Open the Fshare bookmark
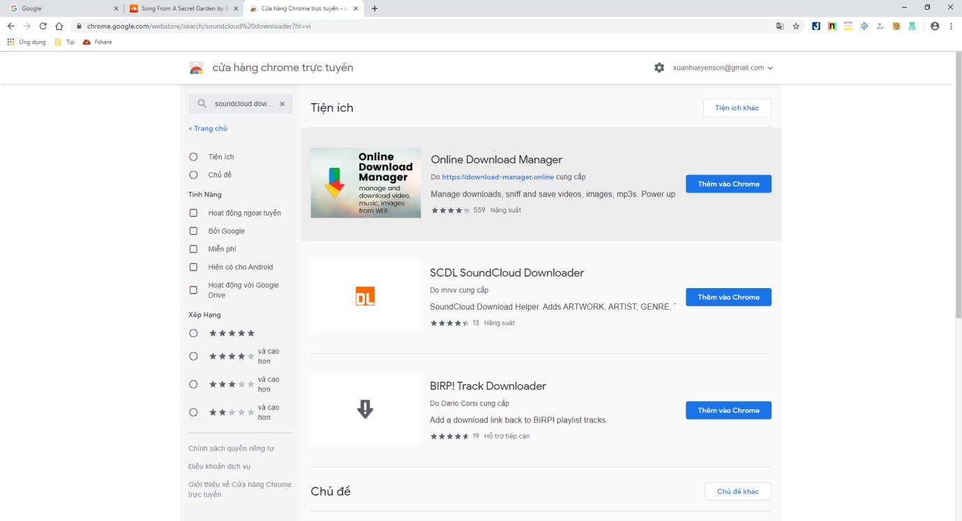The height and width of the screenshot is (521, 962). 97,42
